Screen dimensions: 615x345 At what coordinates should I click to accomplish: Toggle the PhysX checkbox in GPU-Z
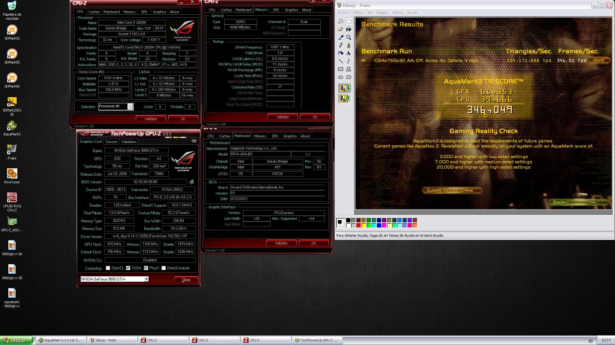(146, 268)
